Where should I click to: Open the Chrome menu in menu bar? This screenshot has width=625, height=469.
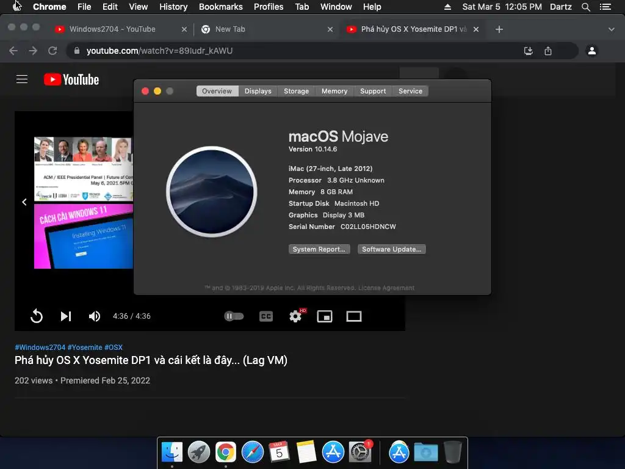click(x=49, y=7)
